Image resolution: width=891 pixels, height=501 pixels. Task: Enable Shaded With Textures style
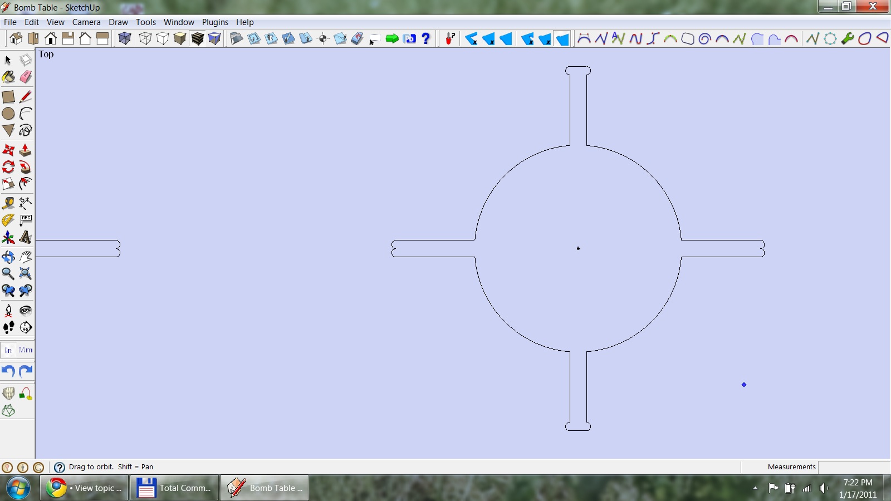click(x=197, y=38)
